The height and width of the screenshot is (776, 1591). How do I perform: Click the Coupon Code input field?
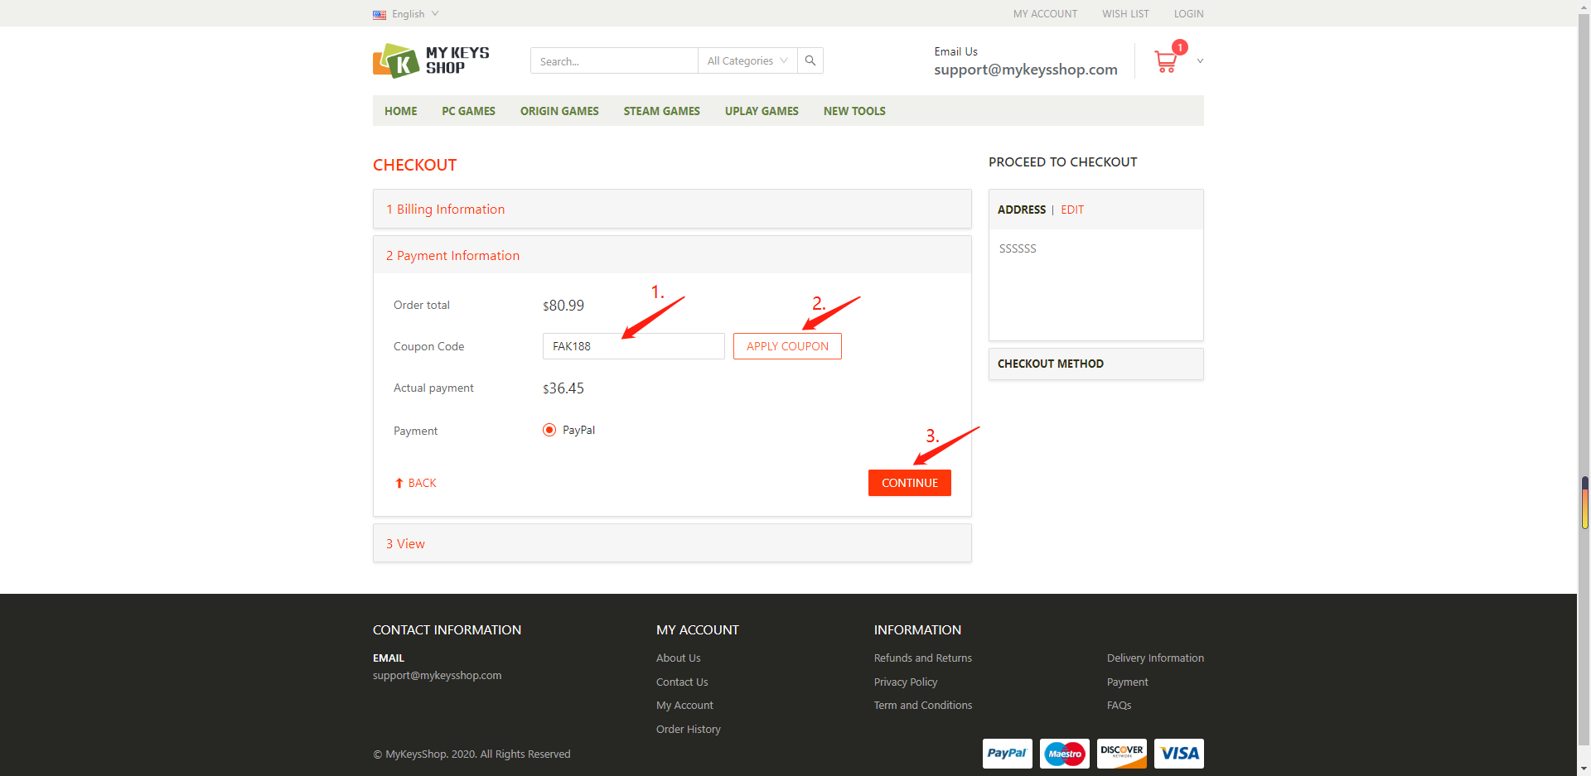(x=633, y=346)
